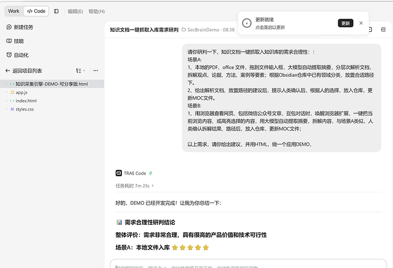Open file tree view options dropdown
The height and width of the screenshot is (268, 393).
tap(81, 71)
